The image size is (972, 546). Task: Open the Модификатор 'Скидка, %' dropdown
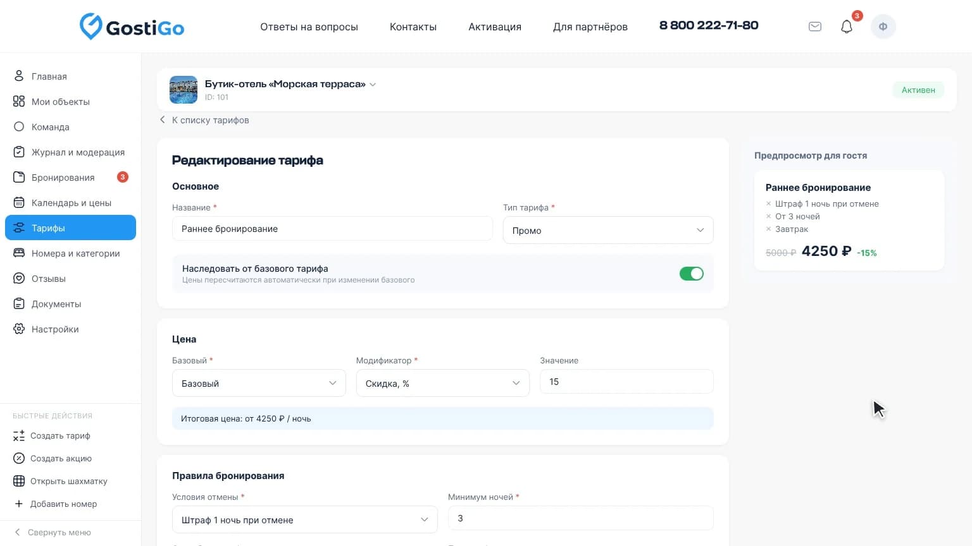pyautogui.click(x=443, y=383)
